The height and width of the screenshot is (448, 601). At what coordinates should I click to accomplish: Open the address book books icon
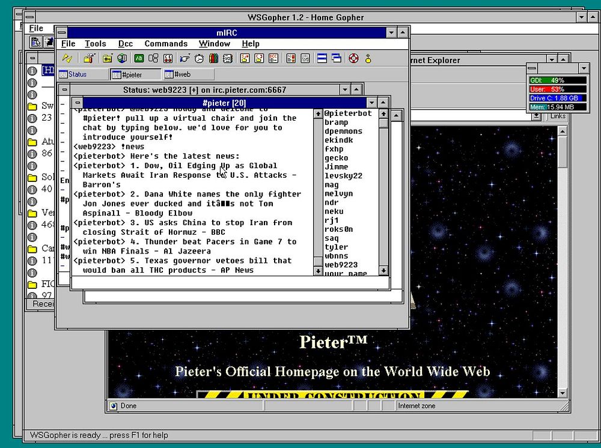pyautogui.click(x=214, y=58)
